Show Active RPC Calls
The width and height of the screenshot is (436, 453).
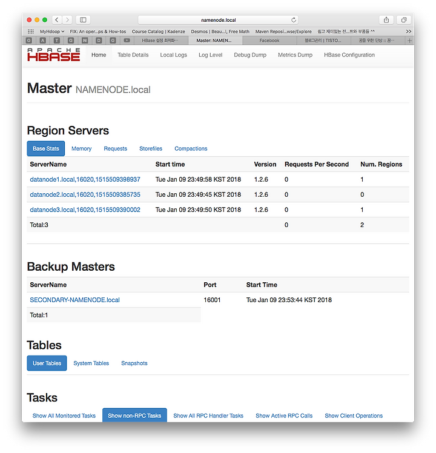(x=284, y=415)
